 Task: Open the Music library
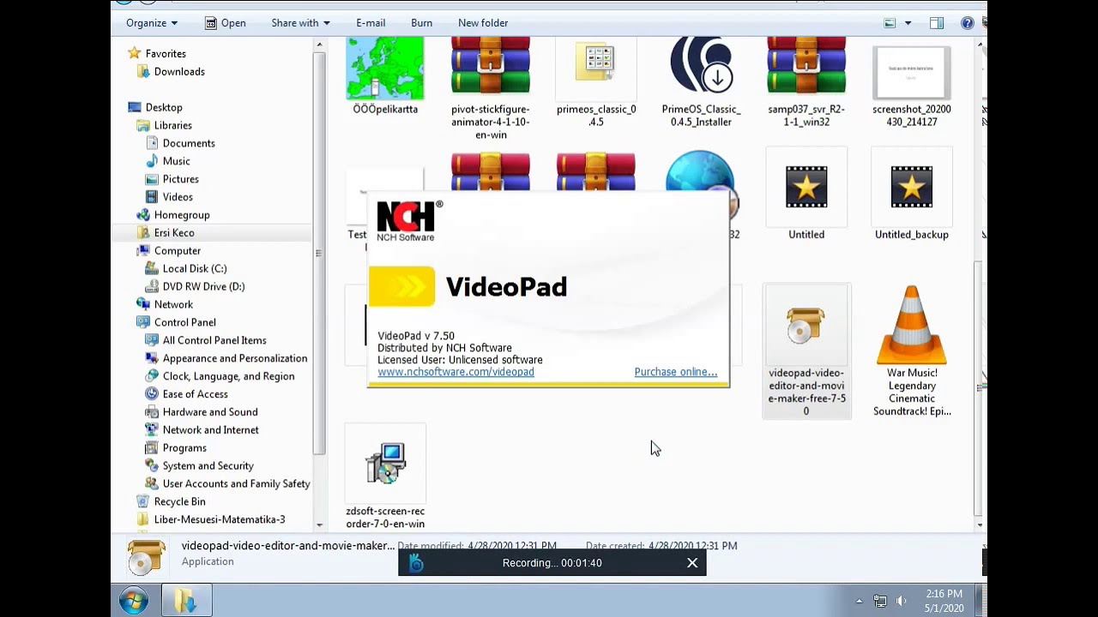pos(176,161)
